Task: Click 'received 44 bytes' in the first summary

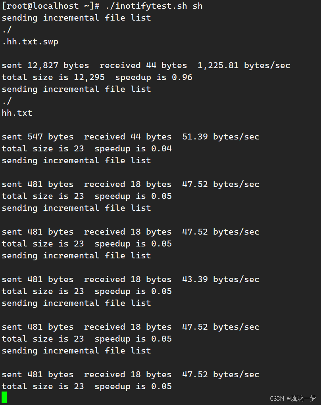Action: [x=143, y=66]
